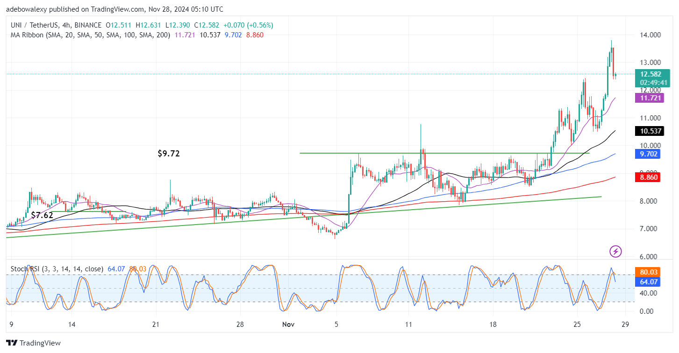Click the 14.000 price axis label
The height and width of the screenshot is (353, 679).
(x=650, y=35)
